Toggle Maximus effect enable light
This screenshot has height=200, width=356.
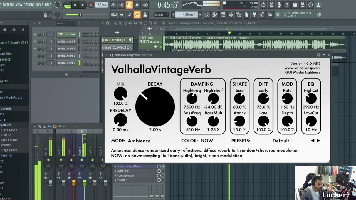[163, 180]
